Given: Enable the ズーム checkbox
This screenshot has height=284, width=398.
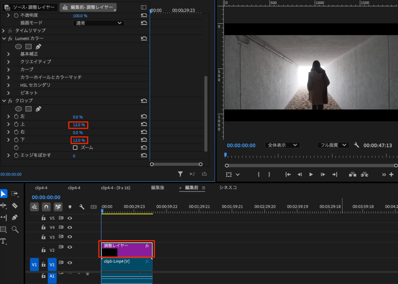Looking at the screenshot, I should [x=75, y=148].
